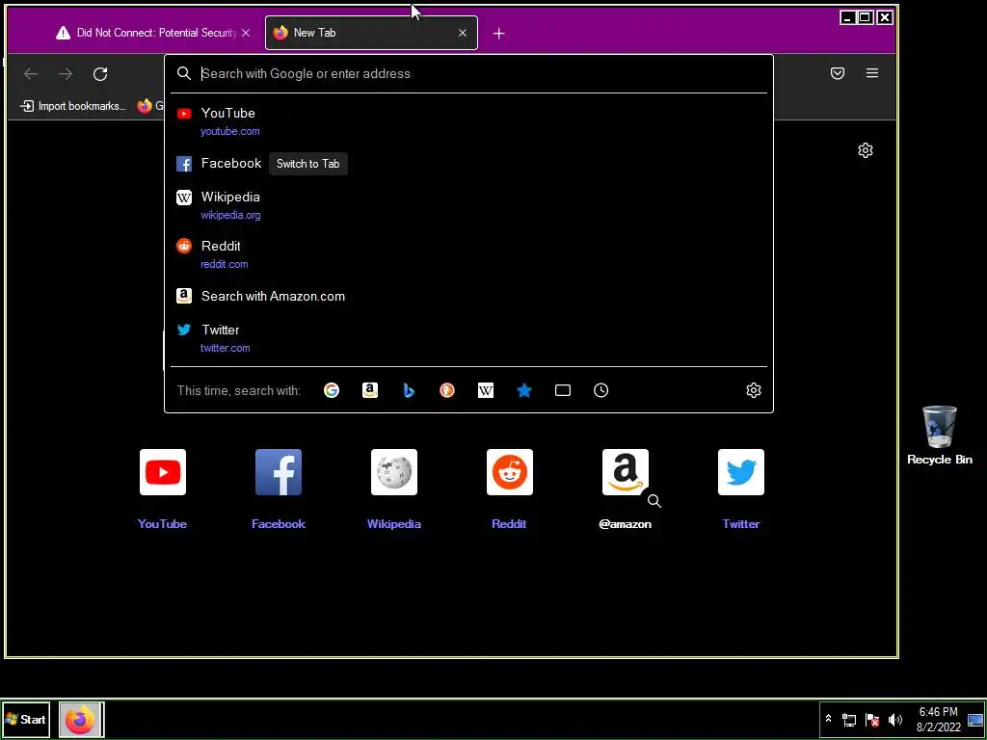Open the Firefox hamburger menu

(x=871, y=73)
